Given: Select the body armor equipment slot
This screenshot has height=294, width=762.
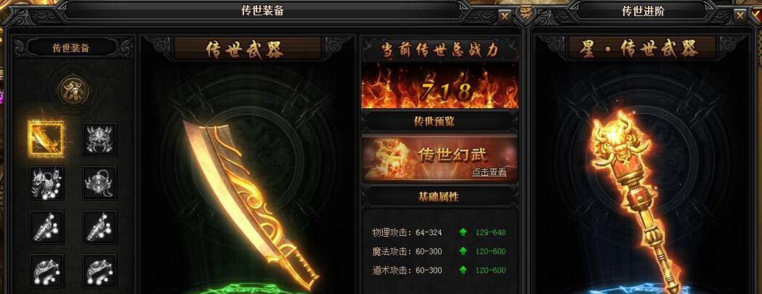Looking at the screenshot, I should pyautogui.click(x=46, y=183).
